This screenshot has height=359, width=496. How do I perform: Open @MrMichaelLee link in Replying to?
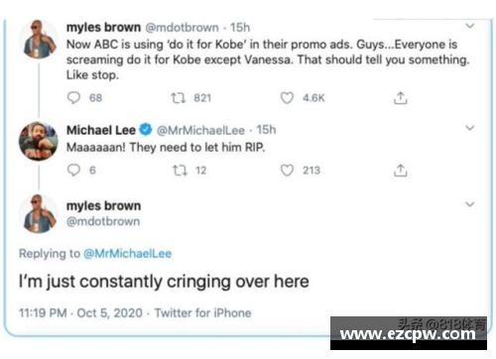pos(128,254)
